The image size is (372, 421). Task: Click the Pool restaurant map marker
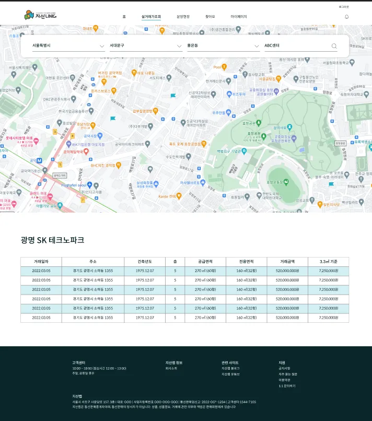[x=224, y=67]
